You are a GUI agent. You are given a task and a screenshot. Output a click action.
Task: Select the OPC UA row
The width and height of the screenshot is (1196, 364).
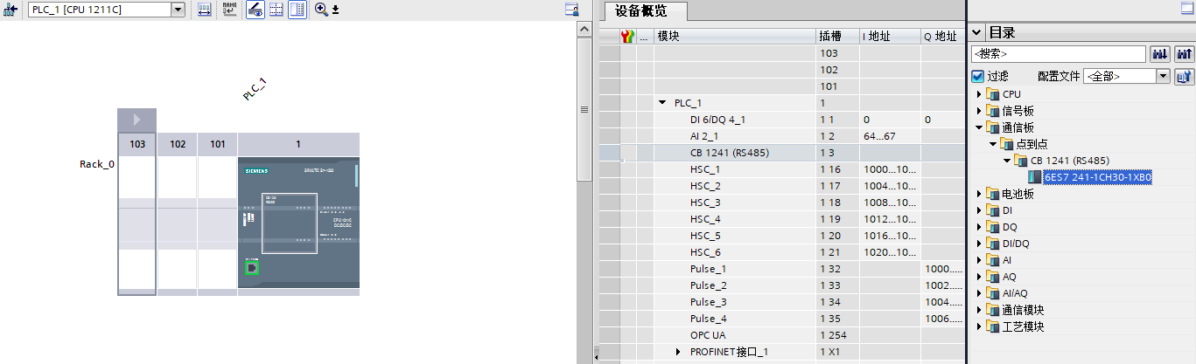782,335
